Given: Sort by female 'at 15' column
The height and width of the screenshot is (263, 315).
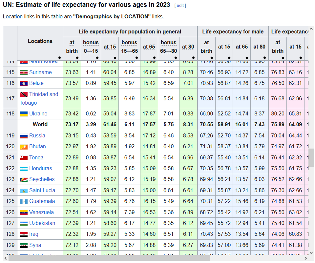Looking at the screenshot, I should click(x=301, y=58).
